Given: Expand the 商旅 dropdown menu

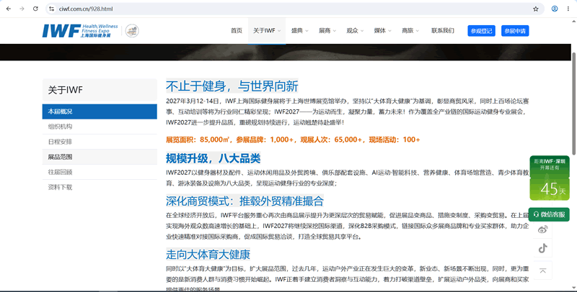Looking at the screenshot, I should click(x=410, y=31).
